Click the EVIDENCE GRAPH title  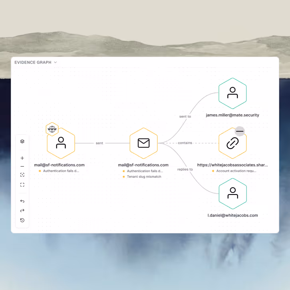[x=33, y=62]
